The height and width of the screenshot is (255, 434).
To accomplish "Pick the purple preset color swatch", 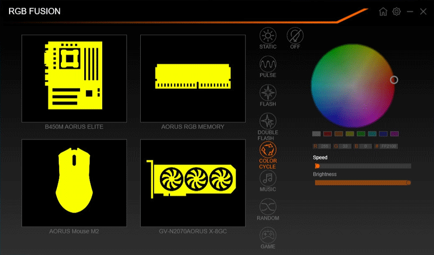I will (394, 134).
